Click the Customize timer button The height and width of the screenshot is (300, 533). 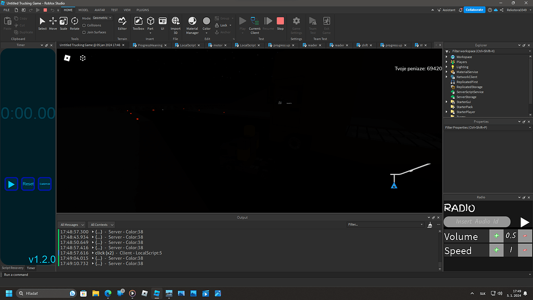45,184
